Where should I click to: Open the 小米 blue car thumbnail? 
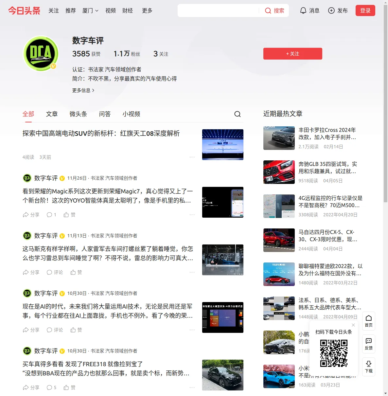pyautogui.click(x=279, y=376)
